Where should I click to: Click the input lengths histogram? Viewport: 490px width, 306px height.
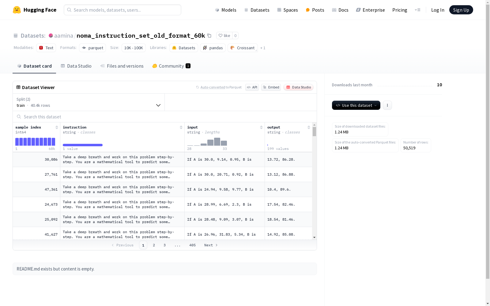tap(207, 142)
